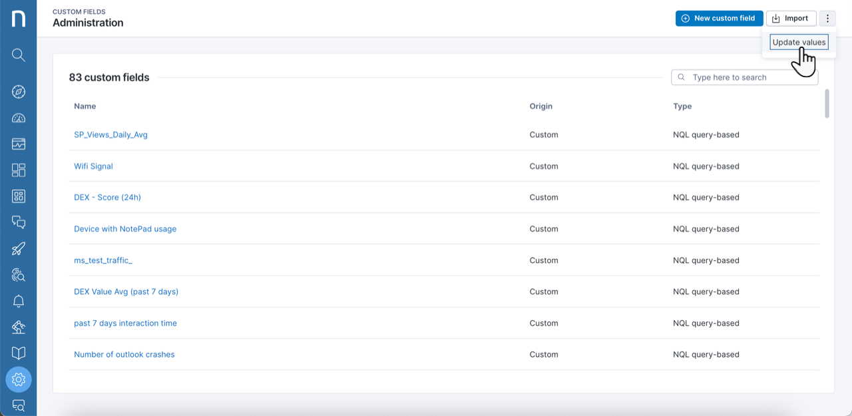Open the Wifi Signal custom field
This screenshot has height=416, width=852.
[x=93, y=166]
